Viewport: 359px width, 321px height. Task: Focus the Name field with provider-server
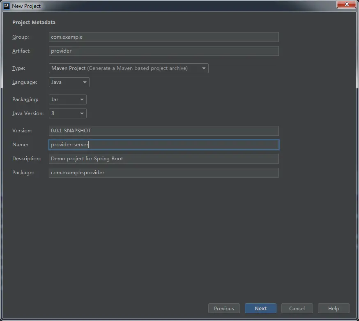click(164, 145)
